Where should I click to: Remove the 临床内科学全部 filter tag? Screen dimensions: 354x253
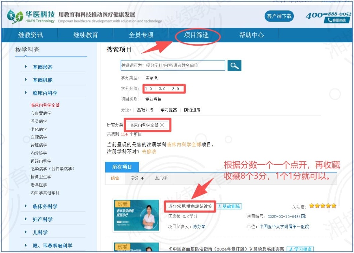pos(162,125)
